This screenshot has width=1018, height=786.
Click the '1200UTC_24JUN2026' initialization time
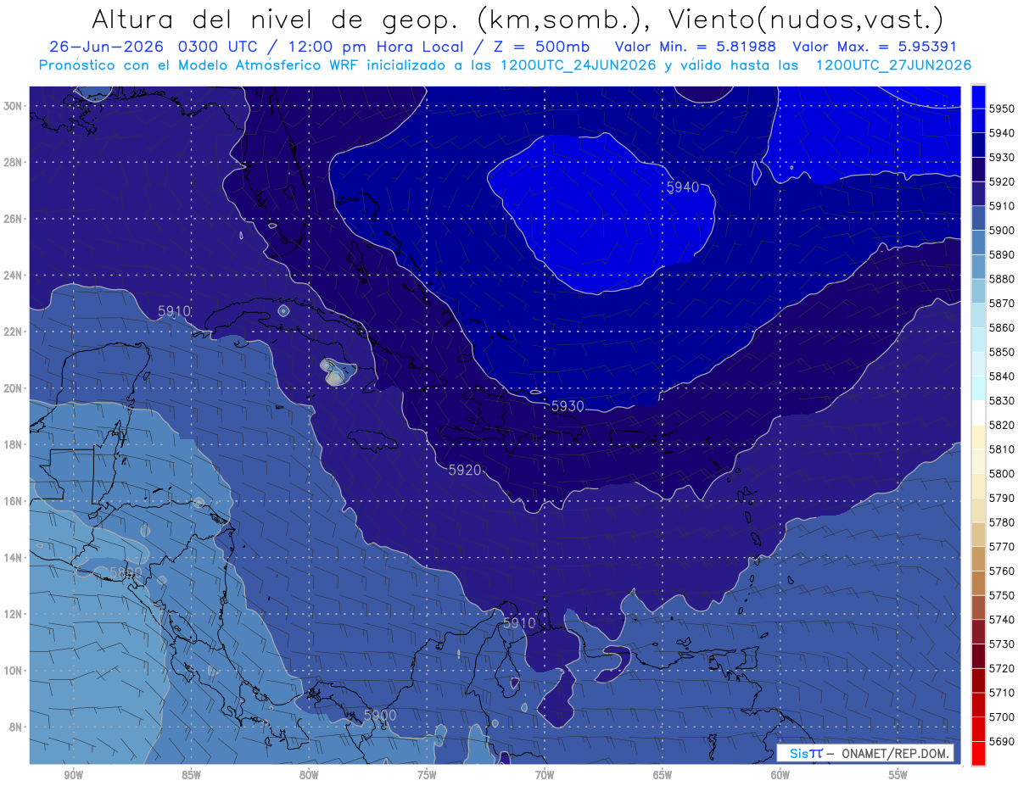click(579, 65)
